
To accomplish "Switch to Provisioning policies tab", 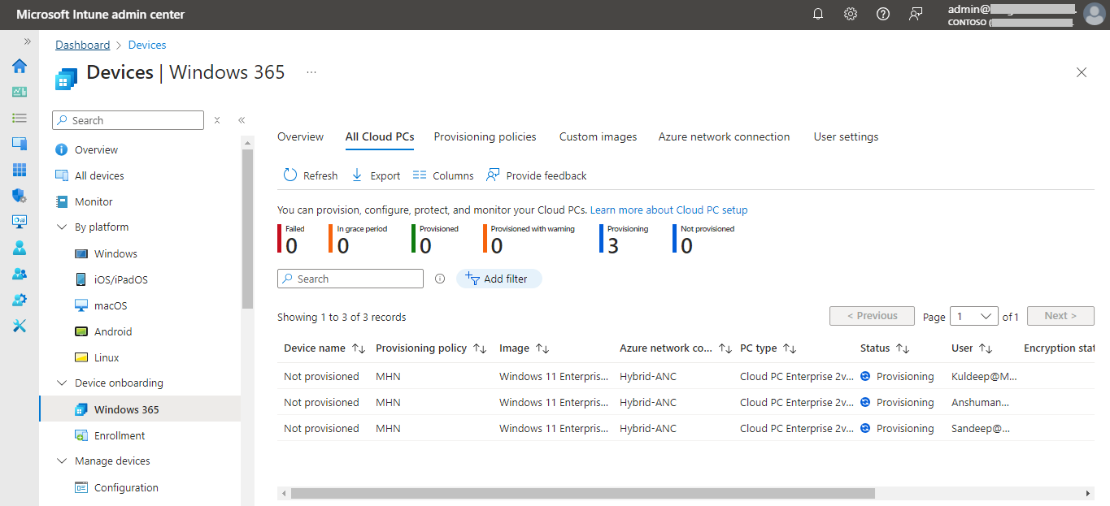I will pyautogui.click(x=485, y=136).
